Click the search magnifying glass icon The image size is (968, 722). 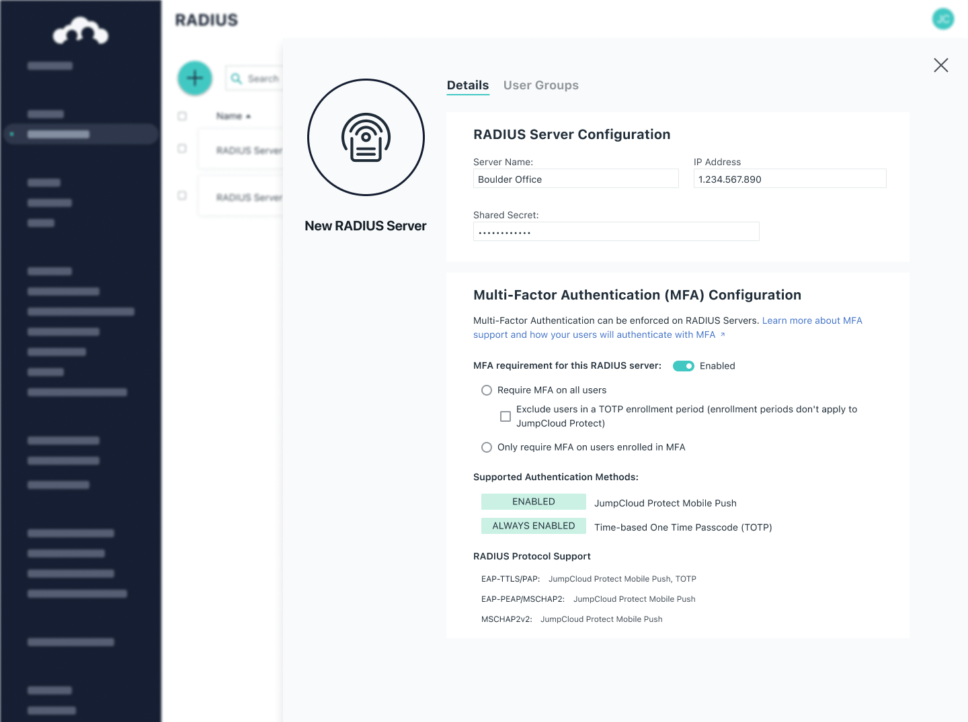tap(236, 79)
